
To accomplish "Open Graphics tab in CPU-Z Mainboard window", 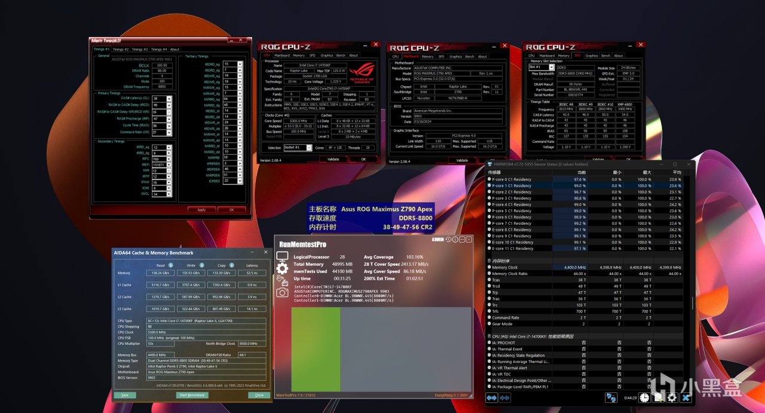I will coord(455,56).
